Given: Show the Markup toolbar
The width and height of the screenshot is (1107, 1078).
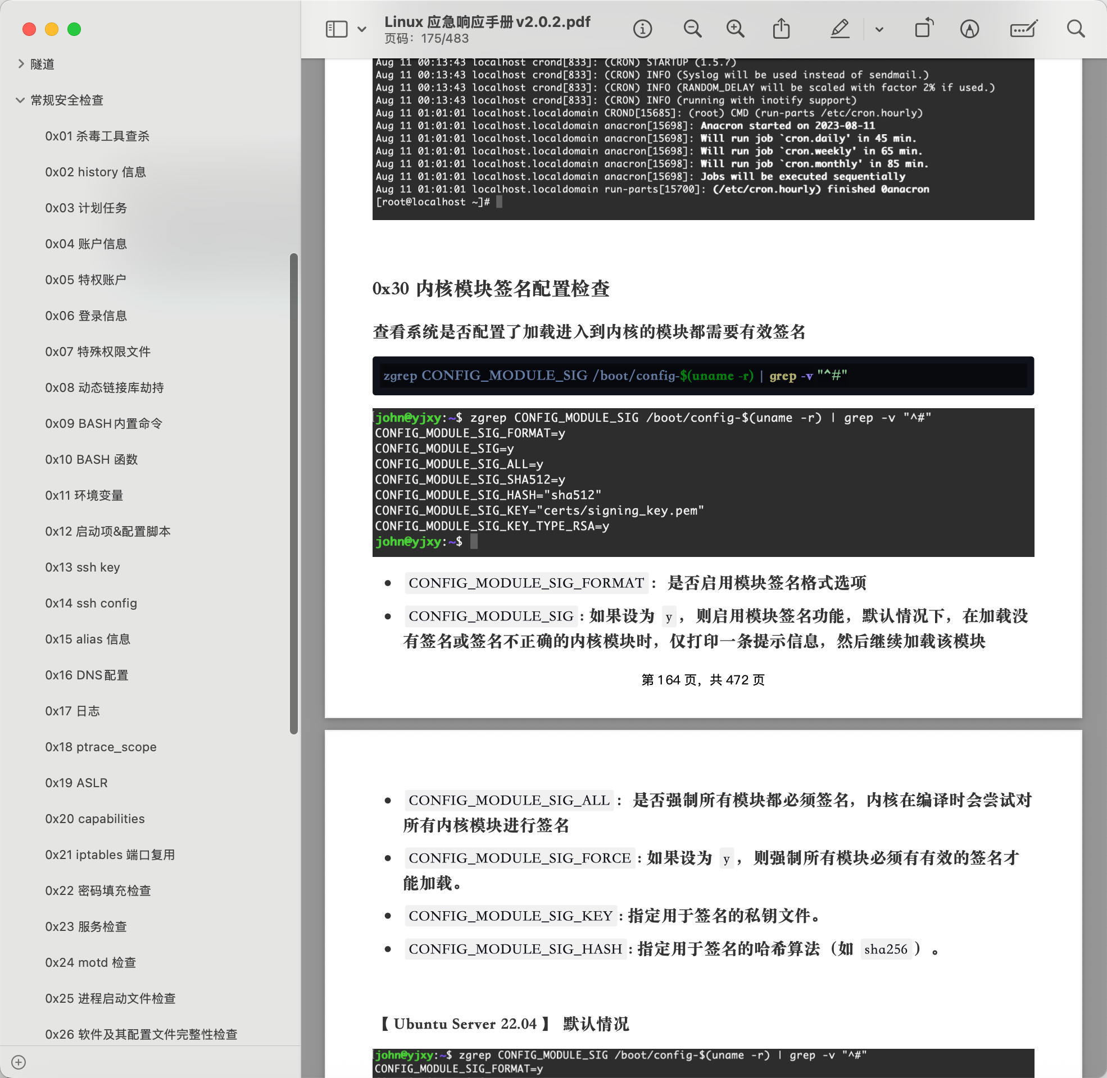Looking at the screenshot, I should [x=969, y=29].
